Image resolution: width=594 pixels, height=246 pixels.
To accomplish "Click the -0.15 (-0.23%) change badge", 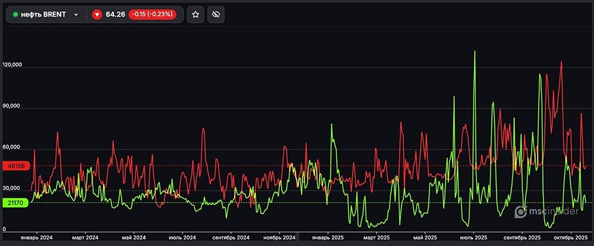I will [x=152, y=14].
